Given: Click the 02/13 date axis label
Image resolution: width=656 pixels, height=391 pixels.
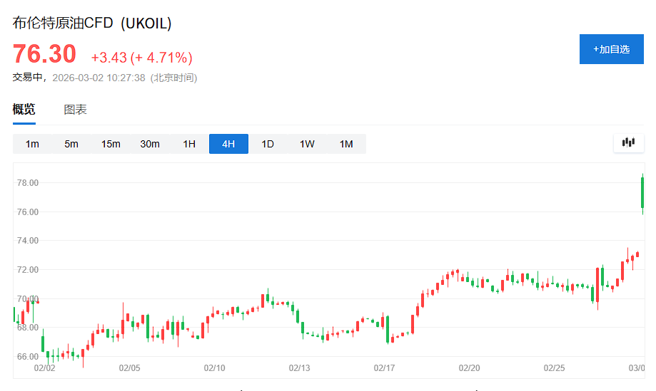Looking at the screenshot, I should coord(299,368).
